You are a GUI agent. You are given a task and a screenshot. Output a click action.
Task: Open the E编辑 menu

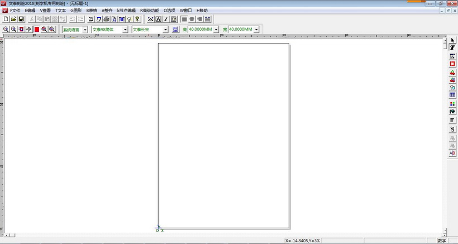click(x=30, y=11)
